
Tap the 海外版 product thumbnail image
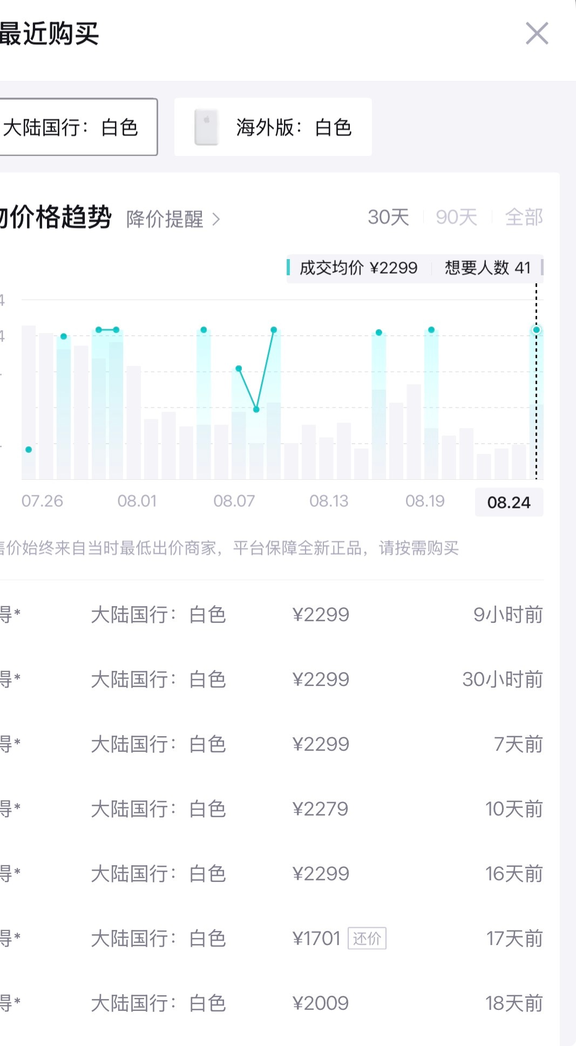tap(206, 127)
